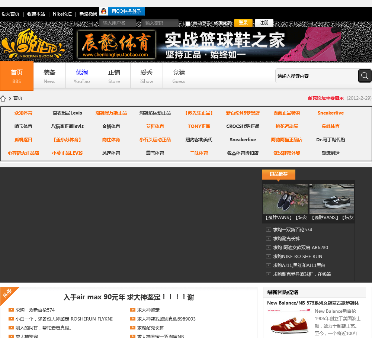
Task: Click the 首页 breadcrumb text
Action: click(18, 98)
